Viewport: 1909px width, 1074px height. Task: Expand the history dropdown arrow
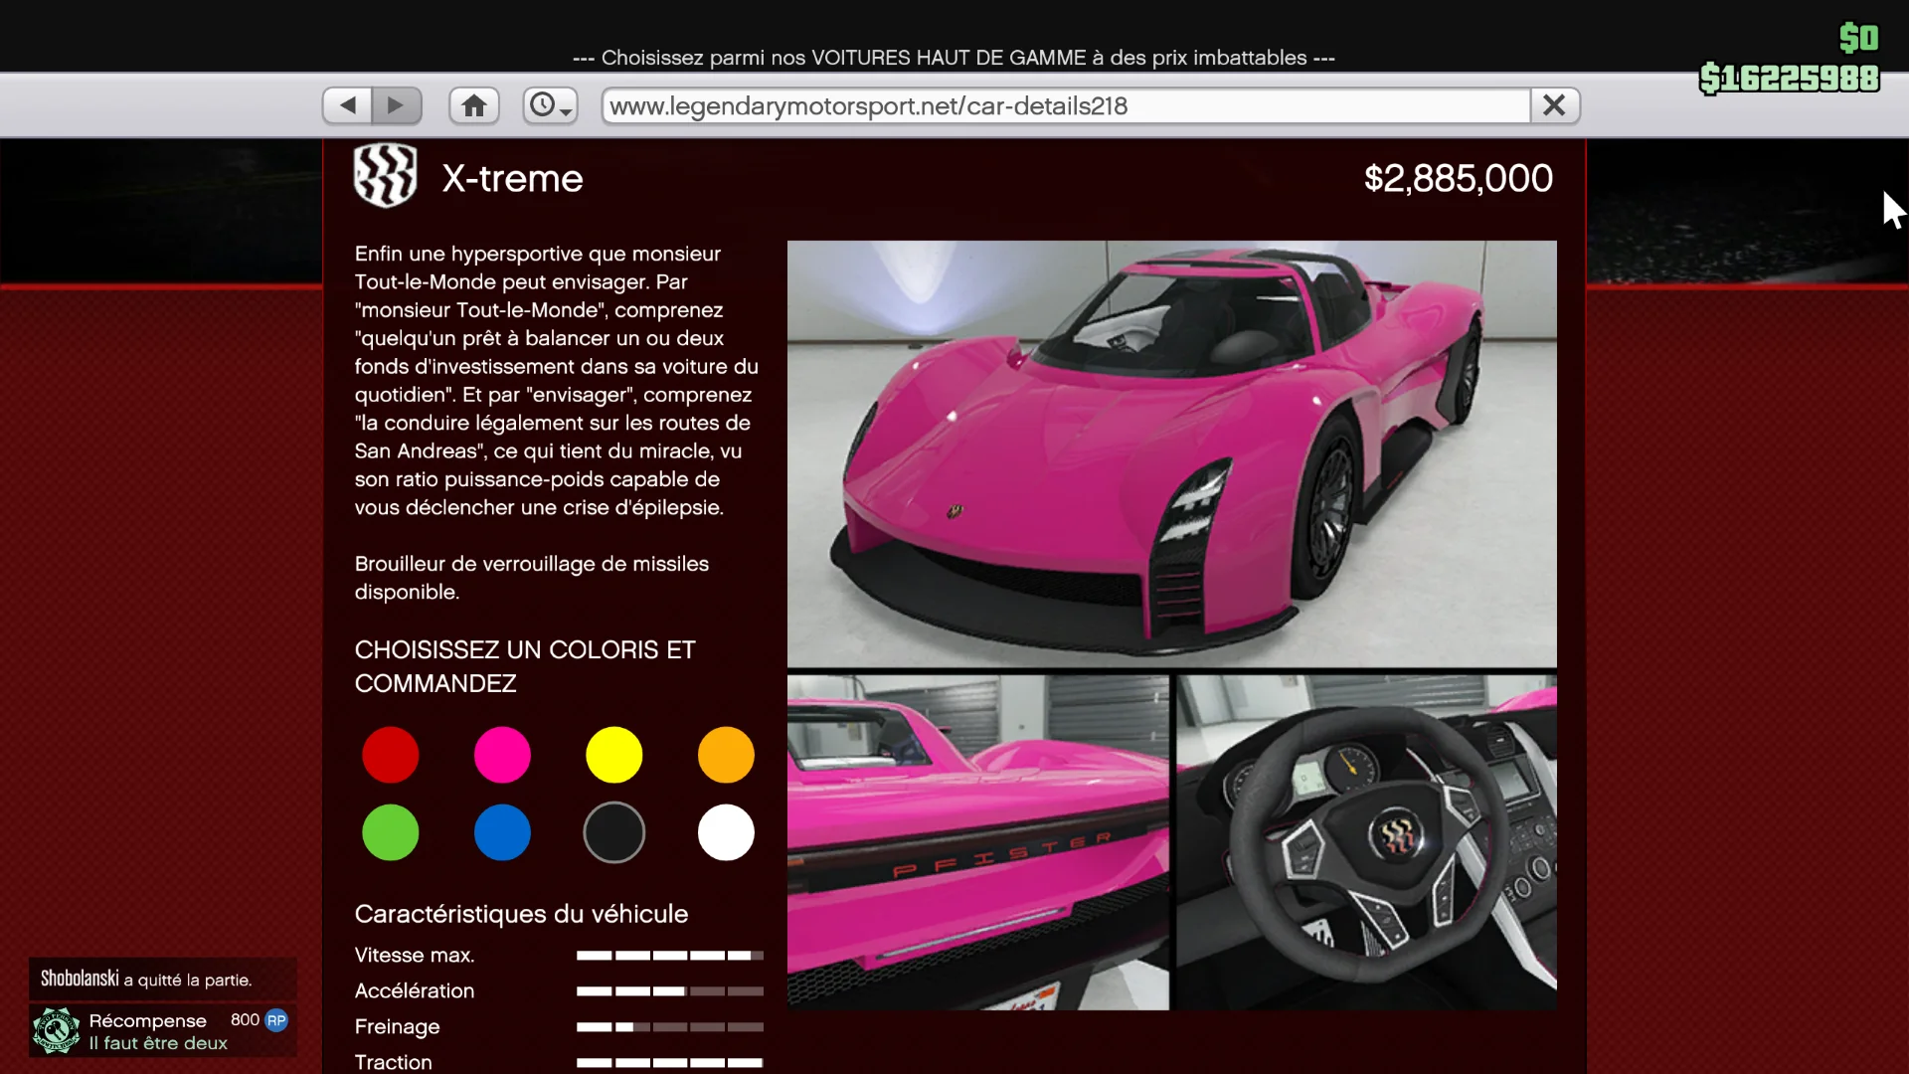(x=565, y=112)
